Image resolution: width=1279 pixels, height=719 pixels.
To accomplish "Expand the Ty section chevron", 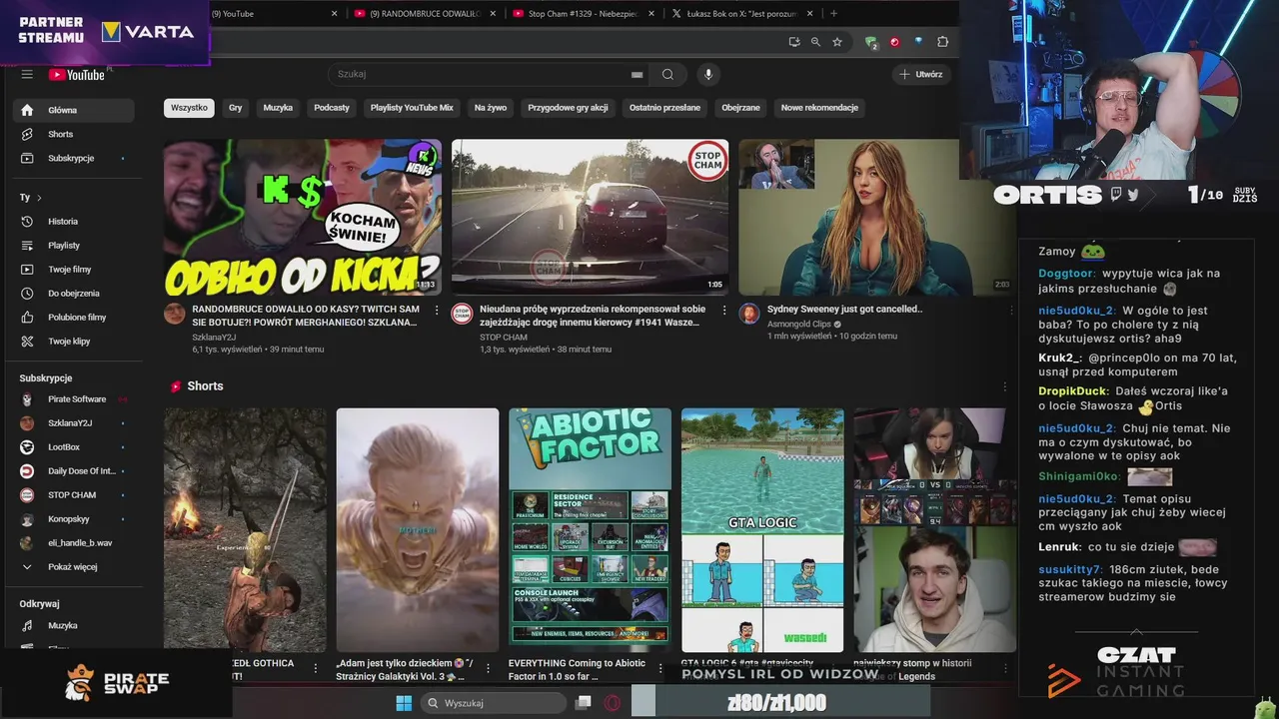I will 39,198.
